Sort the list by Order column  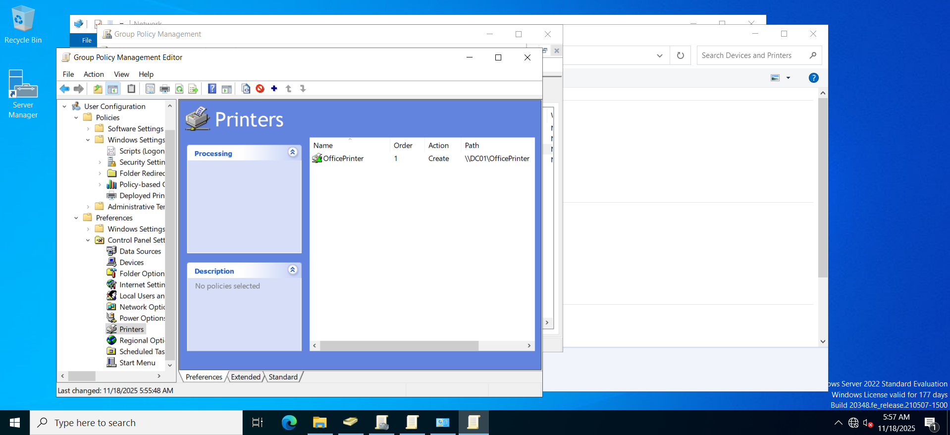pos(407,146)
